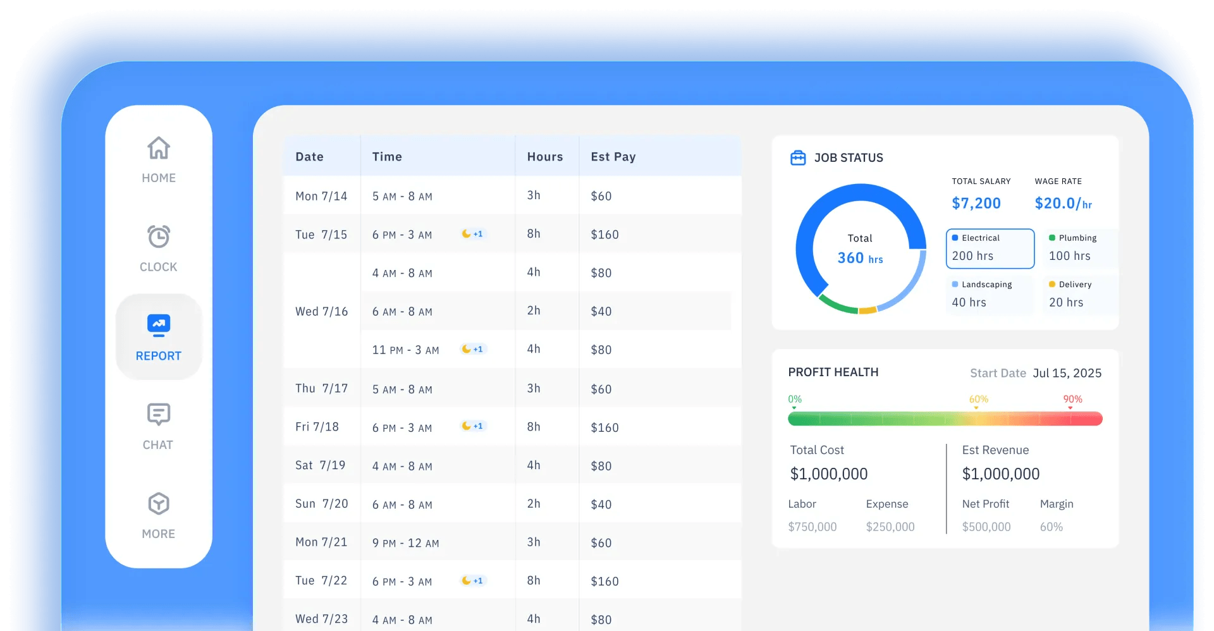1214x631 pixels.
Task: Click overnight moon badge on Tue 7/22
Action: click(472, 580)
